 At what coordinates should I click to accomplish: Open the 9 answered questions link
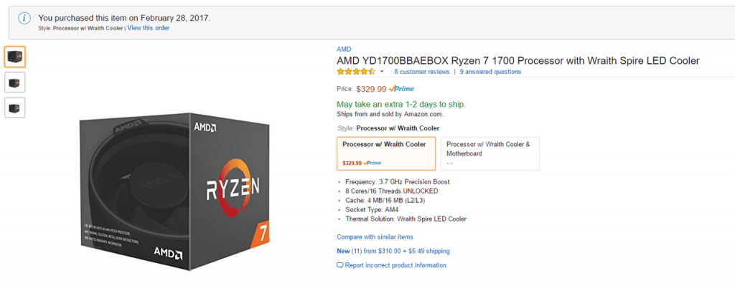pos(490,72)
